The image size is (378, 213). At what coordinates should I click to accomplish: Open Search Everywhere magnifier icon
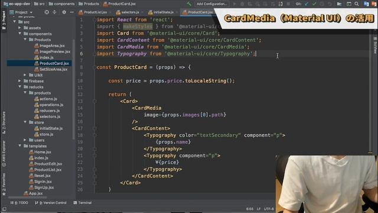[x=357, y=4]
